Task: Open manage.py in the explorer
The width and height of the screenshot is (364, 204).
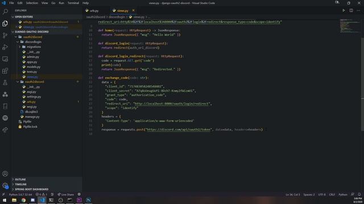Action: point(32,117)
